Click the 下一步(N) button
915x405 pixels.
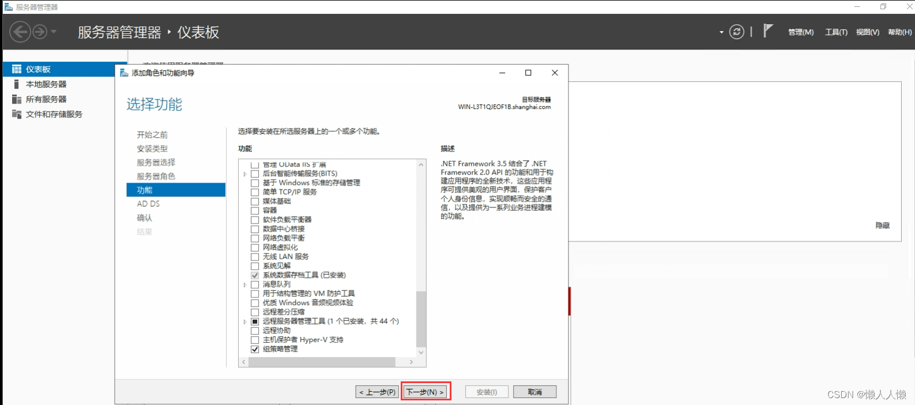click(x=426, y=392)
